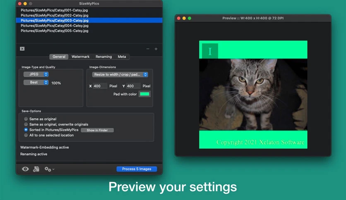This screenshot has width=346, height=200.
Task: Open the Pad with color green swatch
Action: 144,94
